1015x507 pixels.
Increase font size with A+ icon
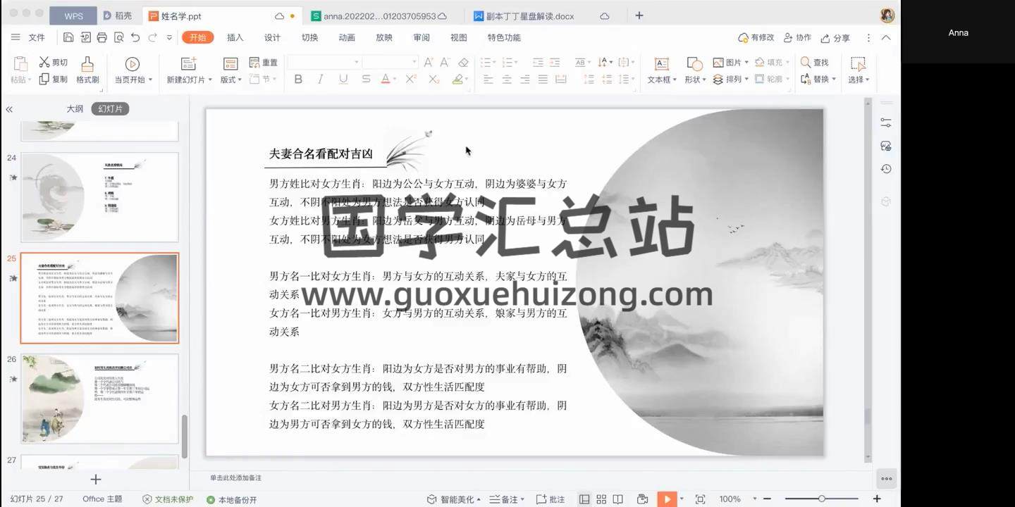[x=429, y=63]
